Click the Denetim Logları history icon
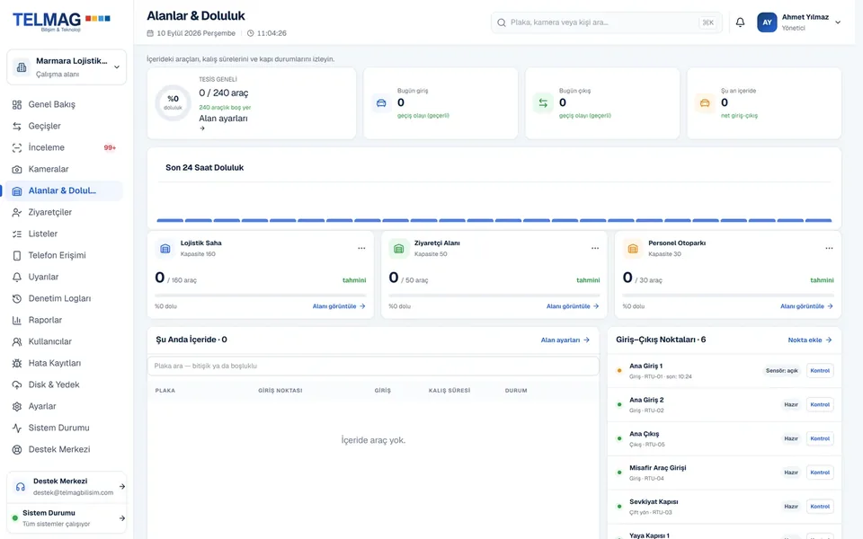 click(x=17, y=298)
